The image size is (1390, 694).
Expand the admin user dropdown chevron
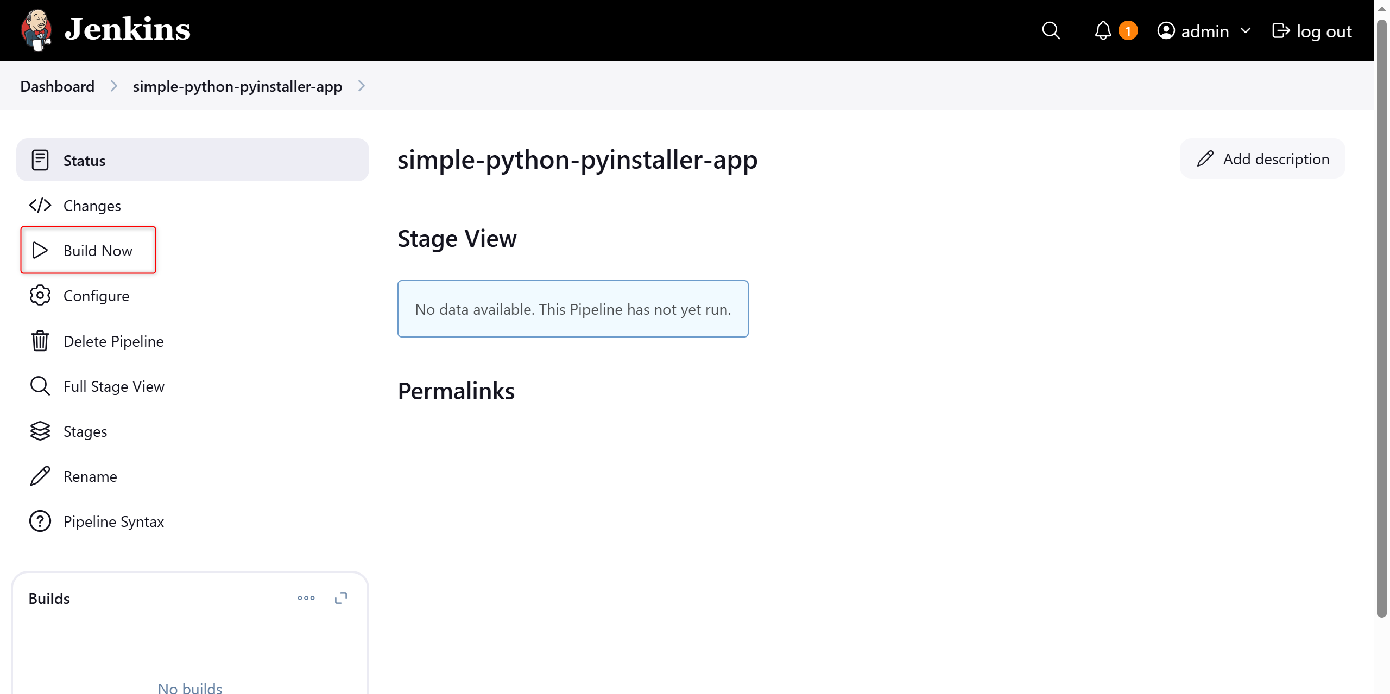[1246, 31]
